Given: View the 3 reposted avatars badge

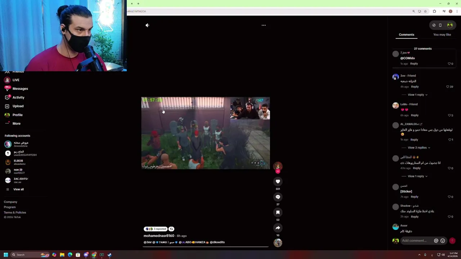Looking at the screenshot, I should click(156, 229).
